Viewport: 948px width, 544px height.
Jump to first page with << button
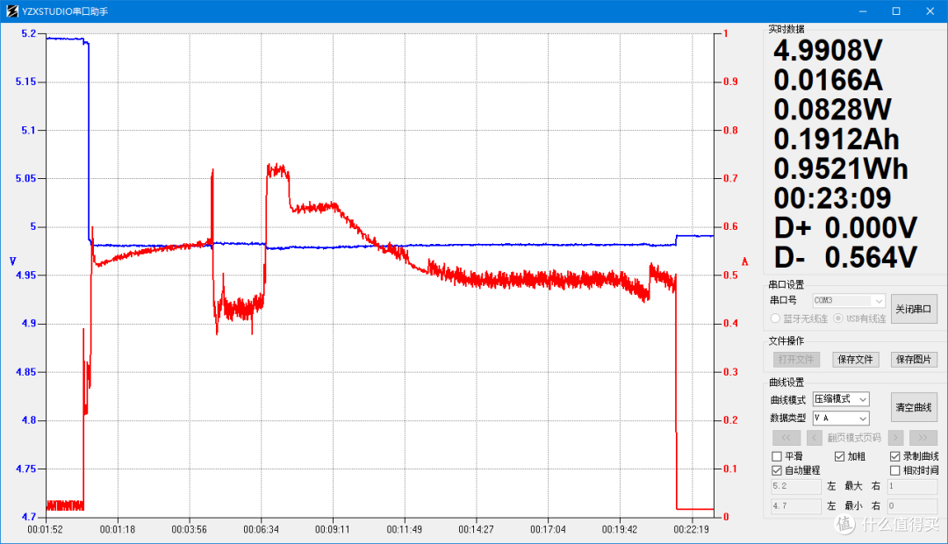pyautogui.click(x=786, y=437)
